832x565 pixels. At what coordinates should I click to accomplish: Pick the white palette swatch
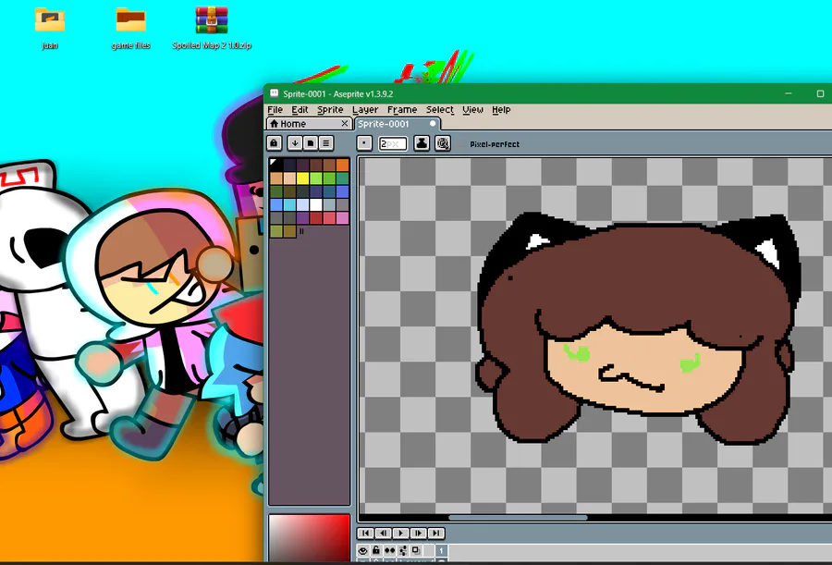point(316,204)
